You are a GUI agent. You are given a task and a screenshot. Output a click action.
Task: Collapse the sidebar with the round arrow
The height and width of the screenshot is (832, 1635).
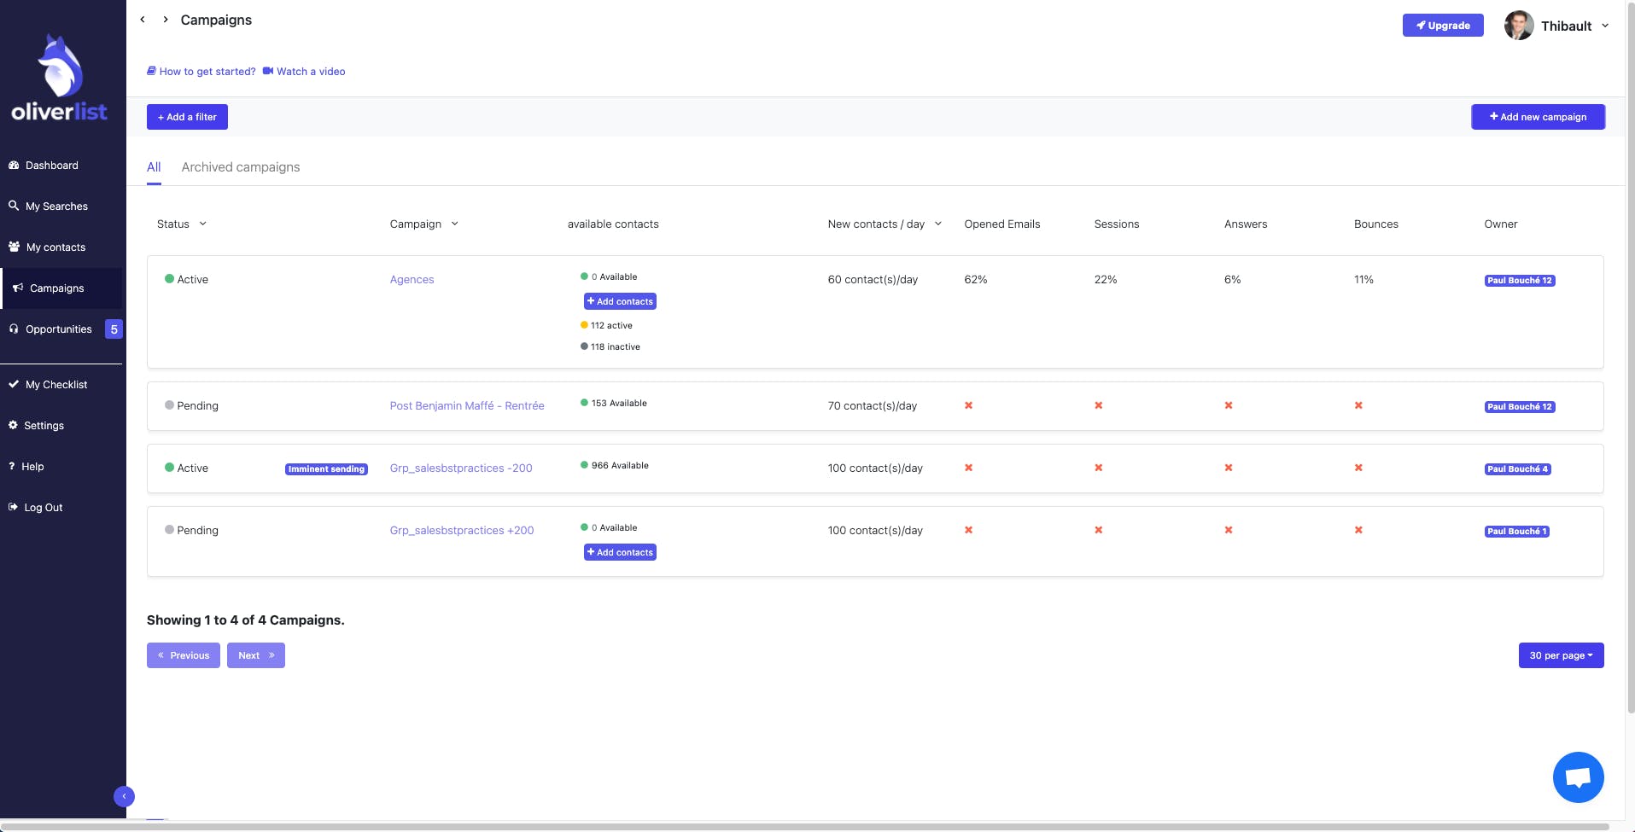[124, 796]
